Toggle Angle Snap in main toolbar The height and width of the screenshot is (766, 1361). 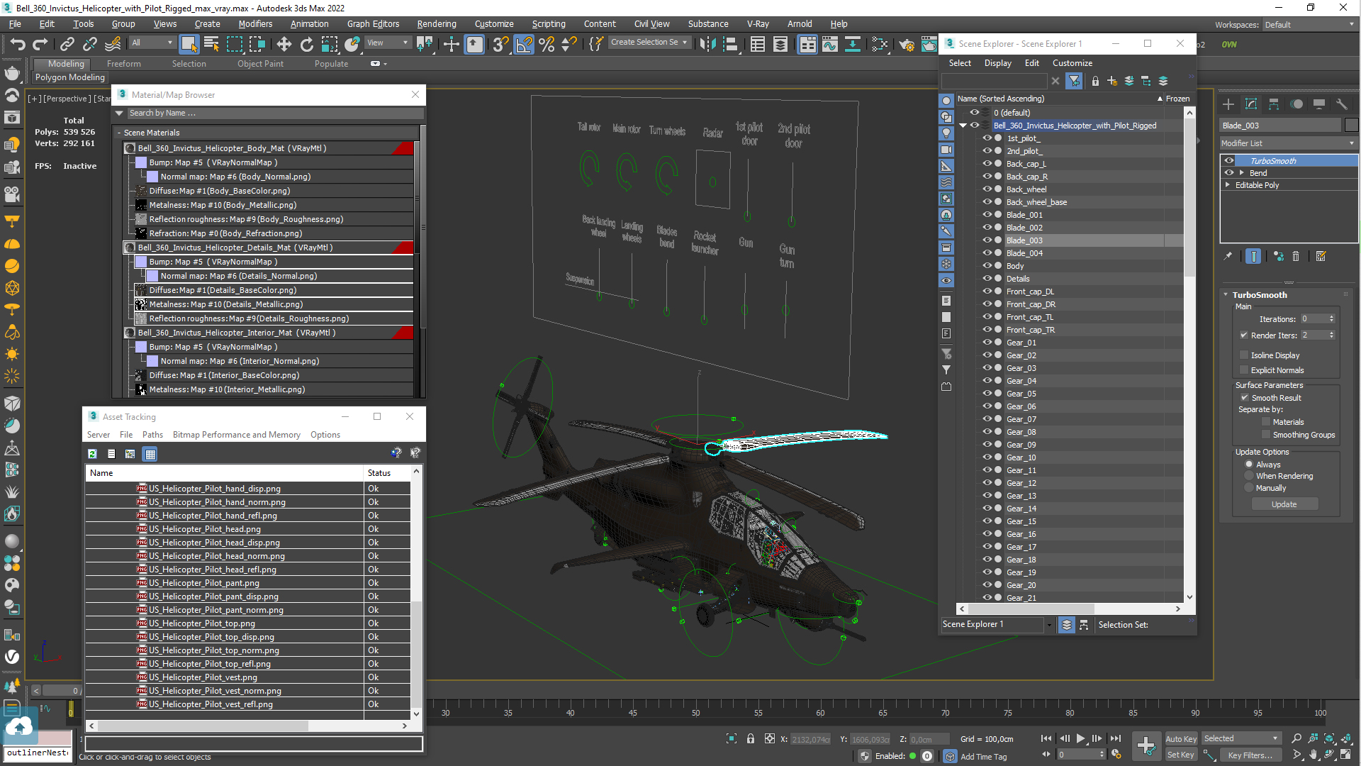pos(524,44)
